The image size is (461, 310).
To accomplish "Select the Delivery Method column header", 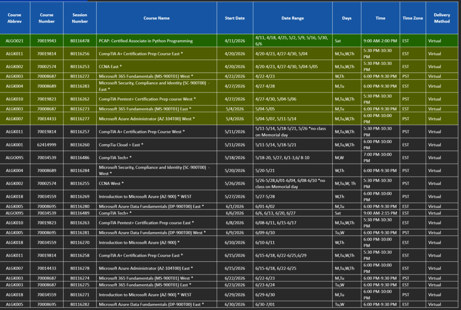I will pyautogui.click(x=442, y=18).
